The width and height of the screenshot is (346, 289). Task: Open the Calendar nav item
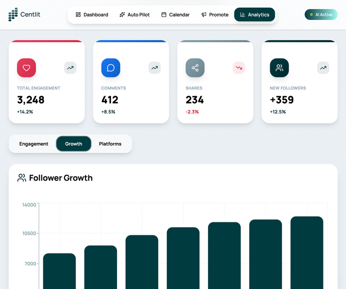[175, 15]
